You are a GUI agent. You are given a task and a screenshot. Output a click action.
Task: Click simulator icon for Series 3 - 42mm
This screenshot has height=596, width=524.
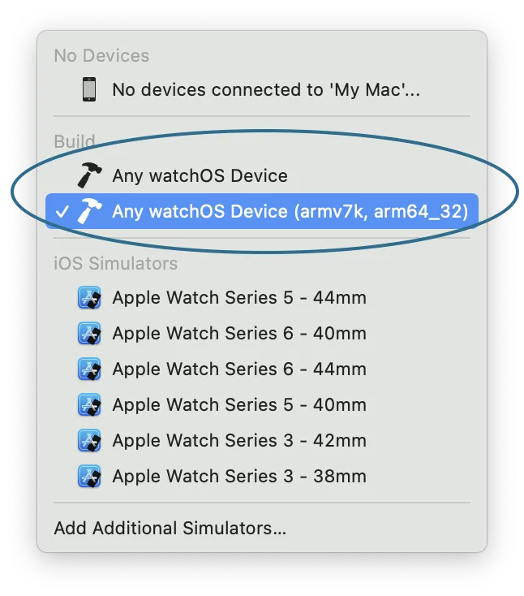coord(89,440)
